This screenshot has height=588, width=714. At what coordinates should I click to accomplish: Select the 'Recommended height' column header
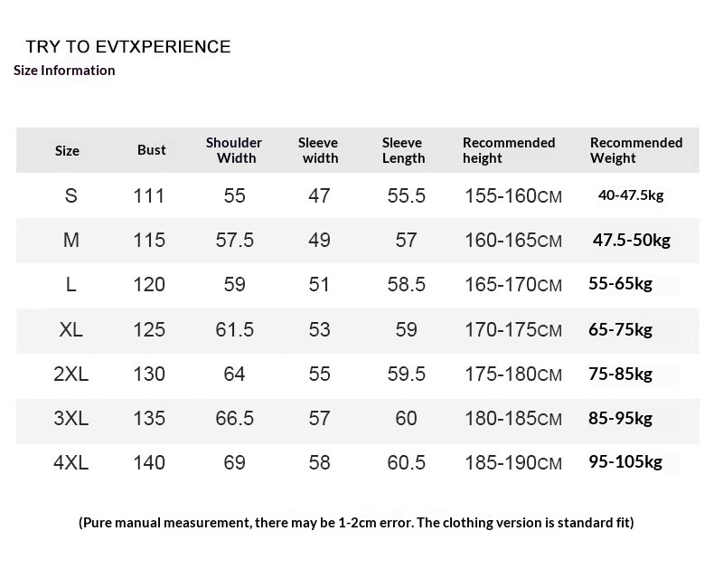pos(509,150)
